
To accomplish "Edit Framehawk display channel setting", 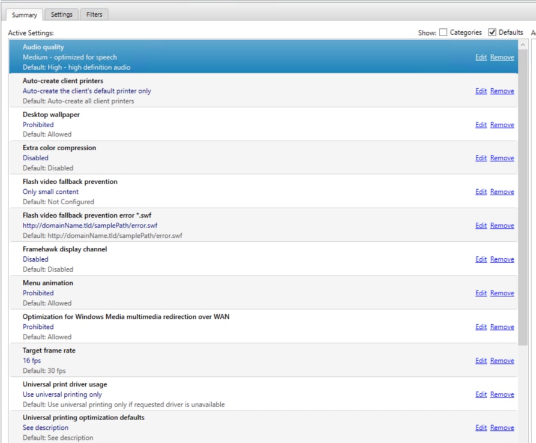I will tap(481, 259).
